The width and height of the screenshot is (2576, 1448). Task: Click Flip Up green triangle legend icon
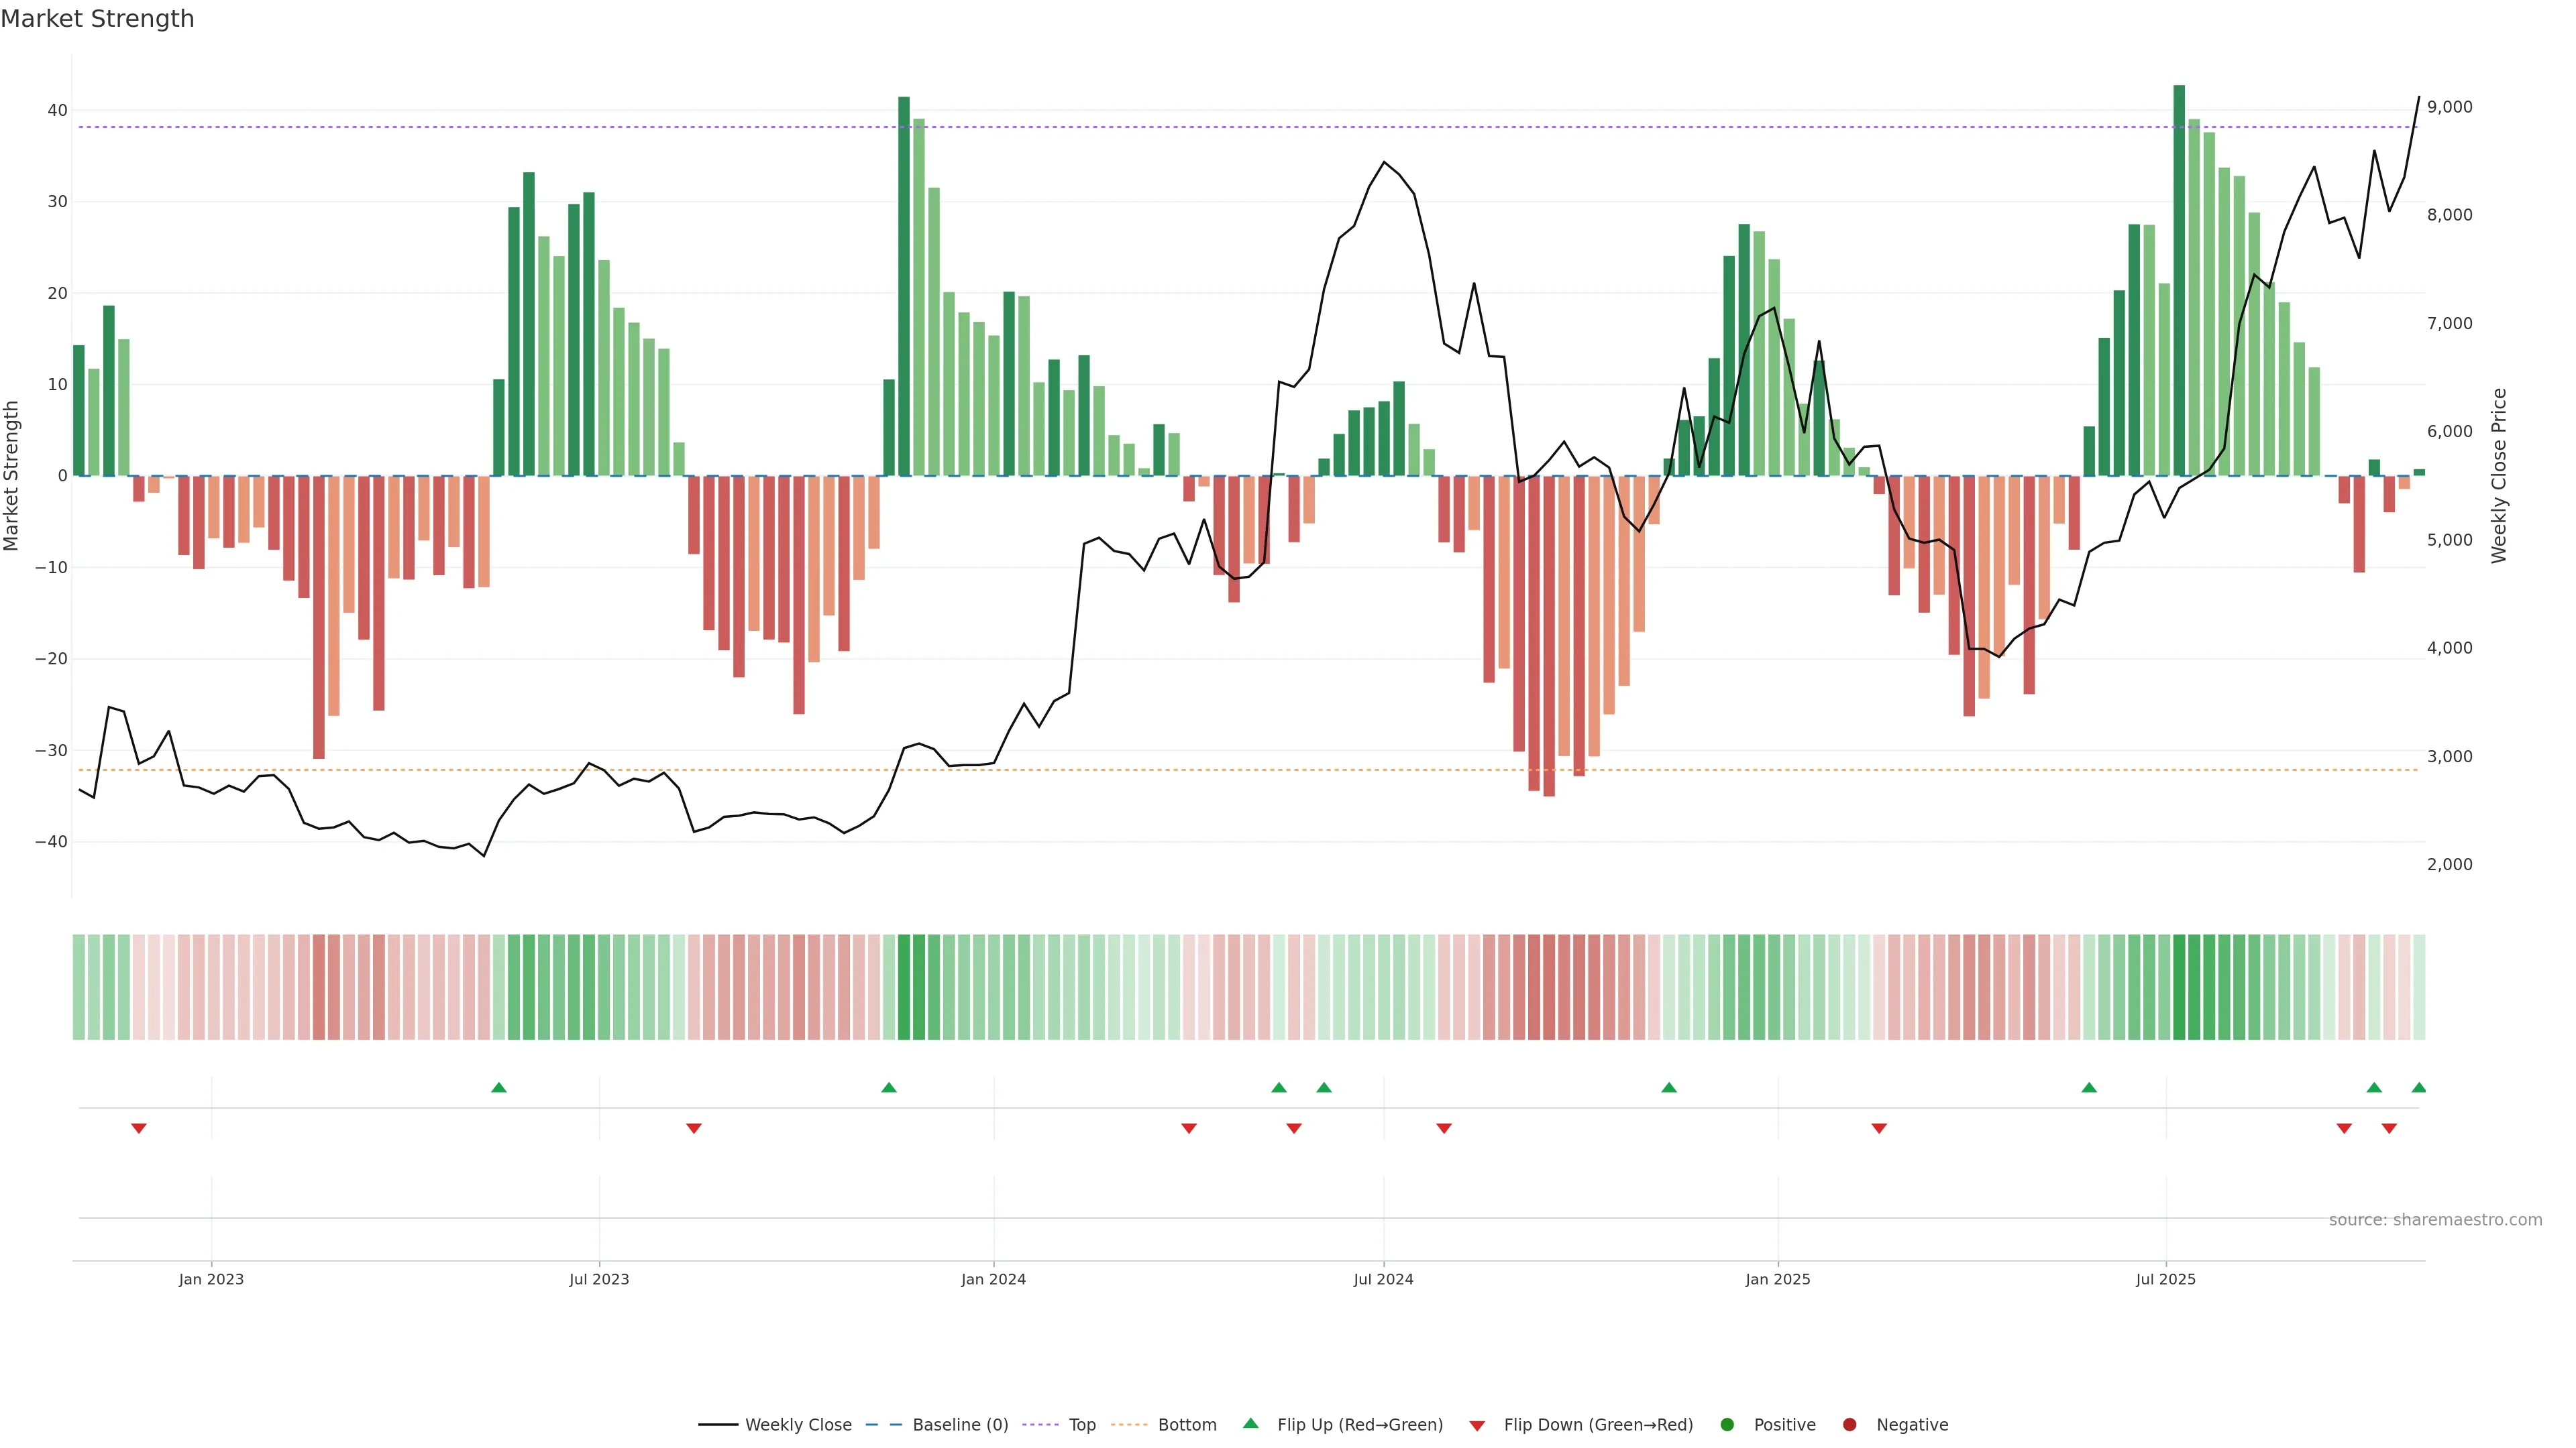click(1250, 1423)
